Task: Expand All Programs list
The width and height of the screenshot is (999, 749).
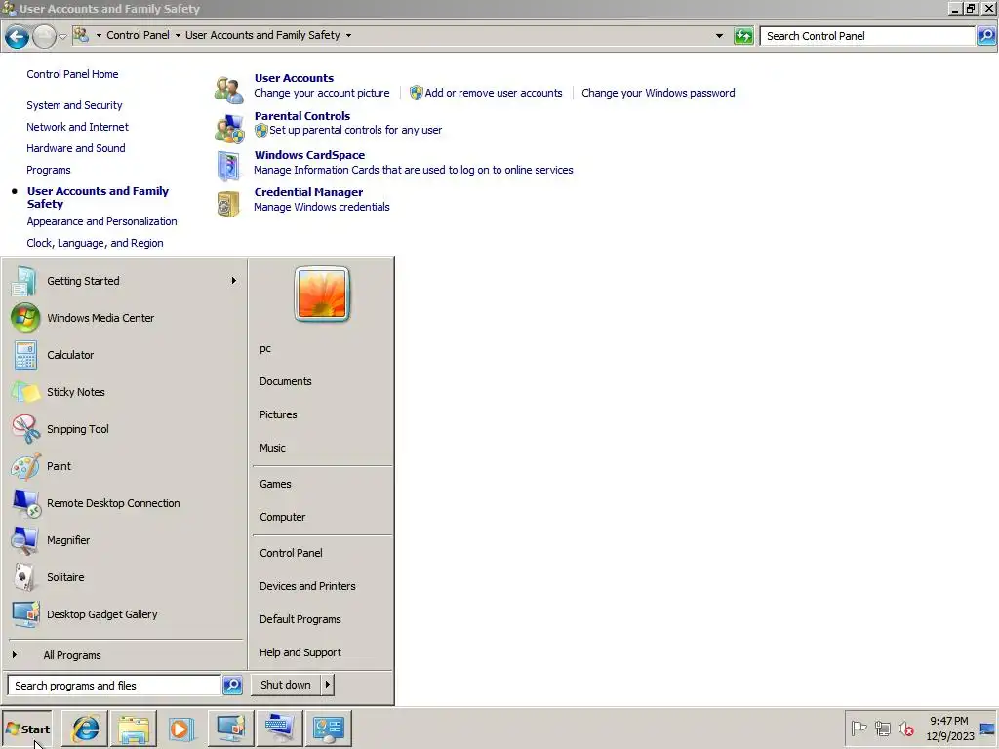Action: point(72,655)
